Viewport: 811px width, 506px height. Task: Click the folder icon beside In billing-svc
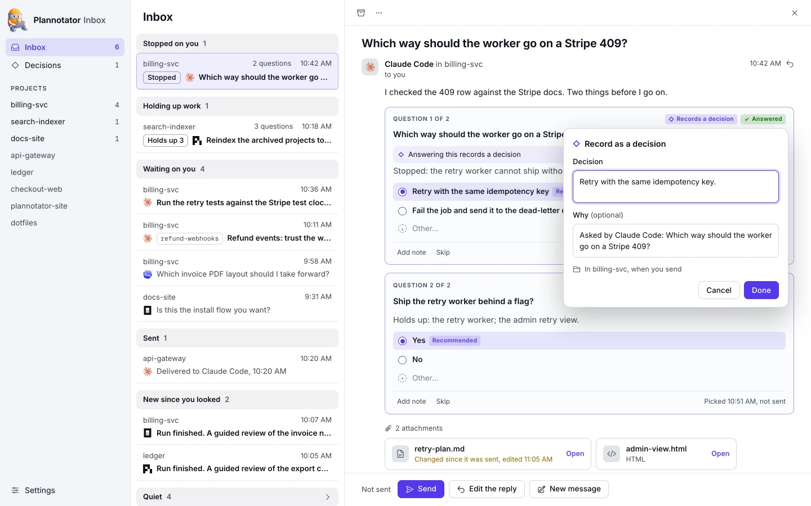click(x=577, y=269)
